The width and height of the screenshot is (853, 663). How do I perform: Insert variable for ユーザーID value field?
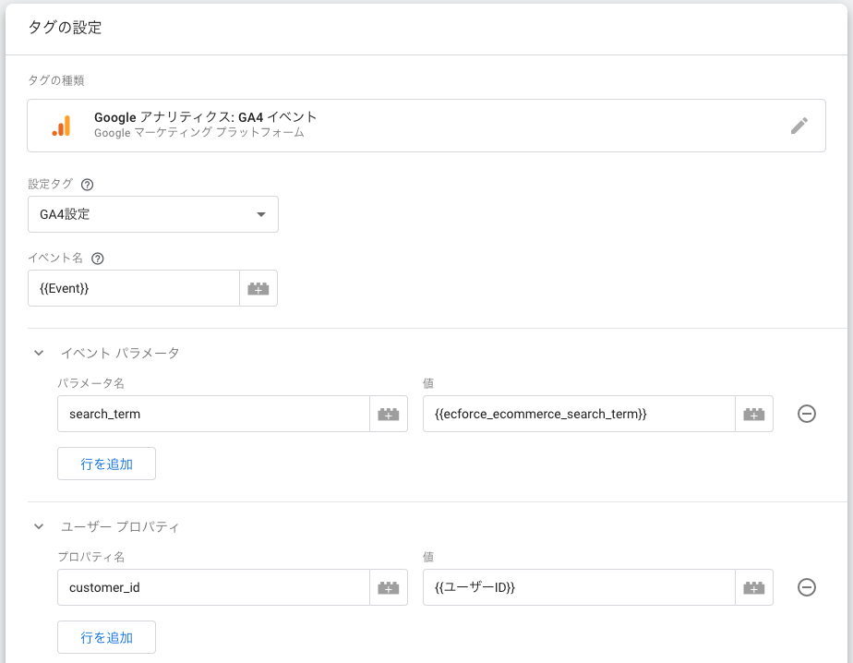tap(754, 588)
